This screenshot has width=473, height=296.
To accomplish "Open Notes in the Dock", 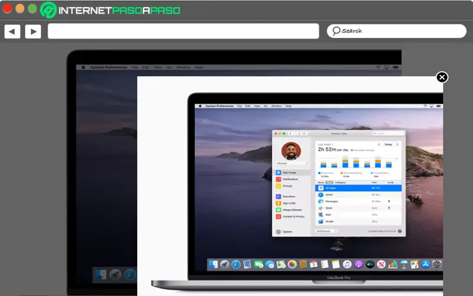I will tap(336, 265).
